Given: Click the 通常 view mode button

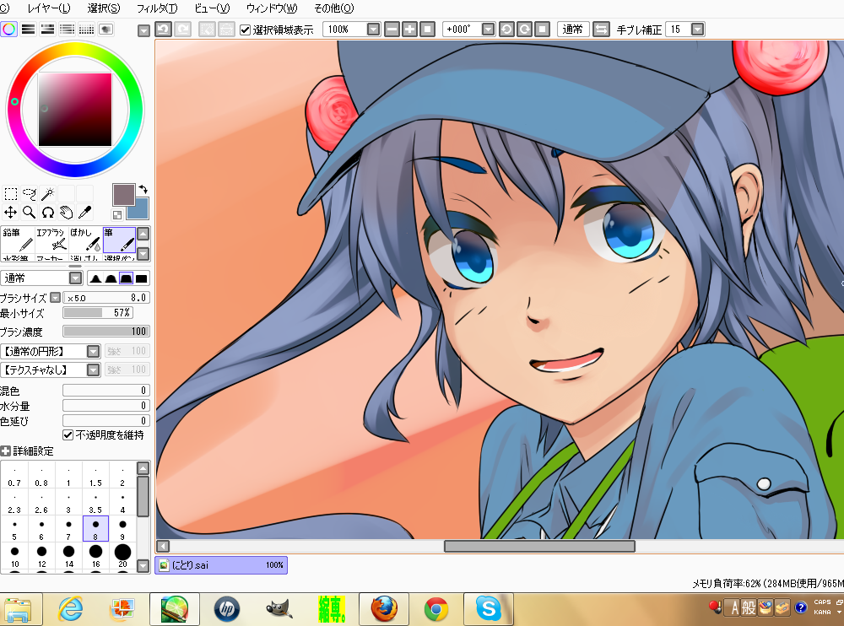Looking at the screenshot, I should (x=573, y=29).
